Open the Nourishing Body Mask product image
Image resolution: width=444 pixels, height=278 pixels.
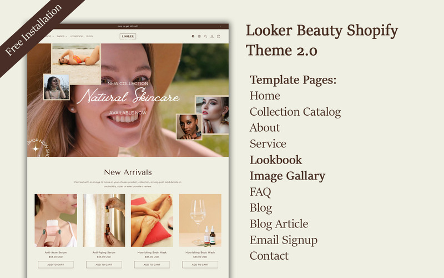coord(152,220)
